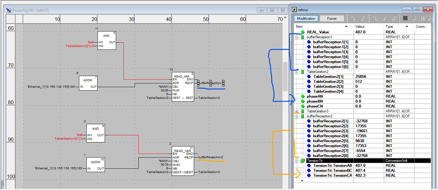Click the FBD editor vertical scrollbar thumb
The image size is (438, 190).
[285, 76]
